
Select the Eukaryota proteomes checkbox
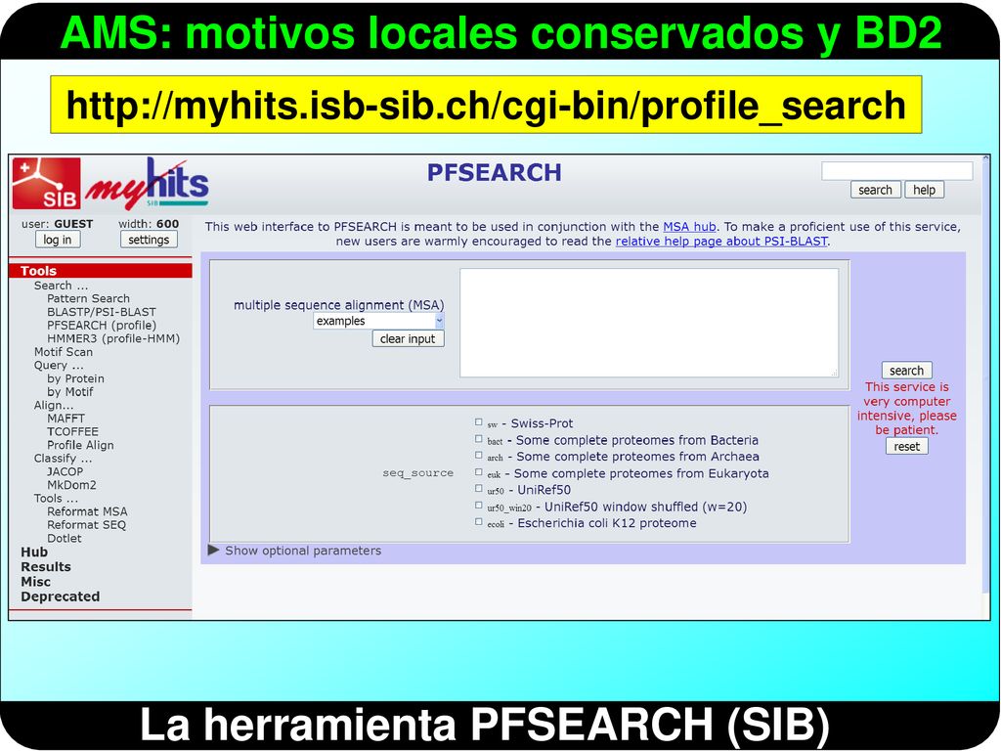(479, 472)
